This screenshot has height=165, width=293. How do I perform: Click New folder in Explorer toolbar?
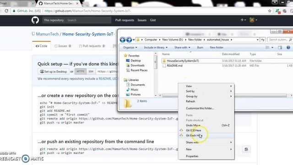[217, 48]
